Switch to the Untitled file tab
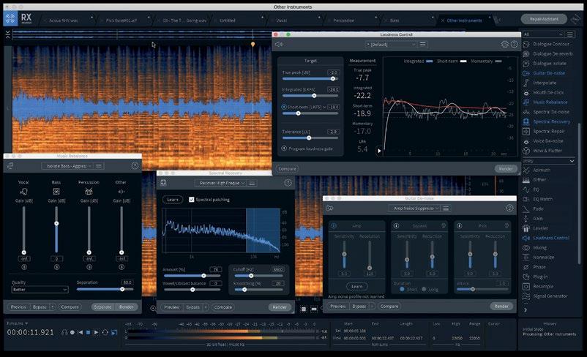Image resolution: width=587 pixels, height=357 pixels. pos(227,20)
